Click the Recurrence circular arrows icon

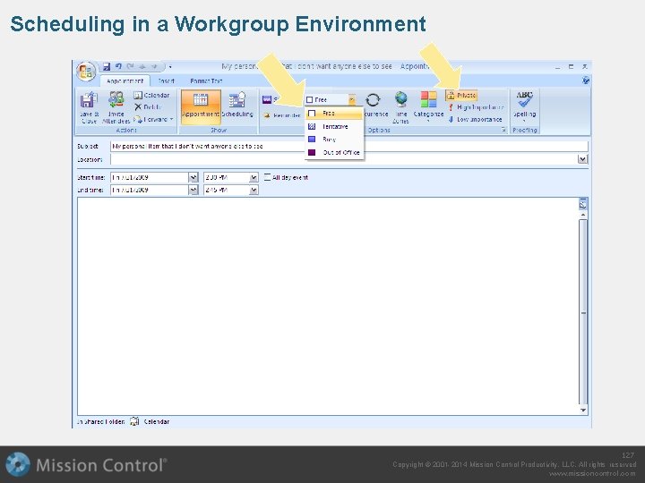click(373, 100)
